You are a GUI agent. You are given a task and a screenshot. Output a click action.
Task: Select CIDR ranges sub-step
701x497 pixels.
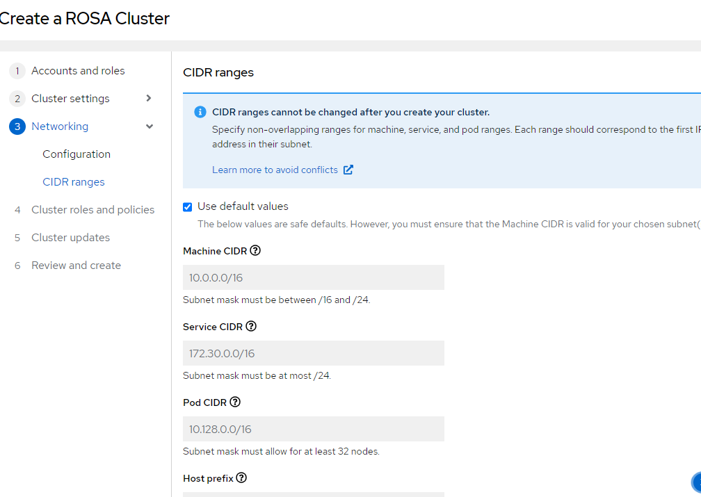point(74,182)
